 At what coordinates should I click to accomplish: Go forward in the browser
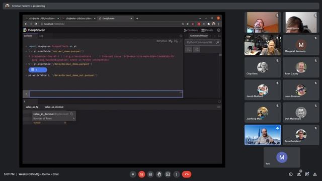point(31,24)
